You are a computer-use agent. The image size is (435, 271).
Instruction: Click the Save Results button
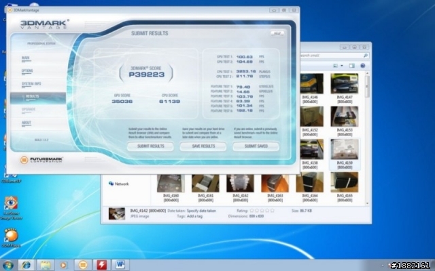[203, 146]
